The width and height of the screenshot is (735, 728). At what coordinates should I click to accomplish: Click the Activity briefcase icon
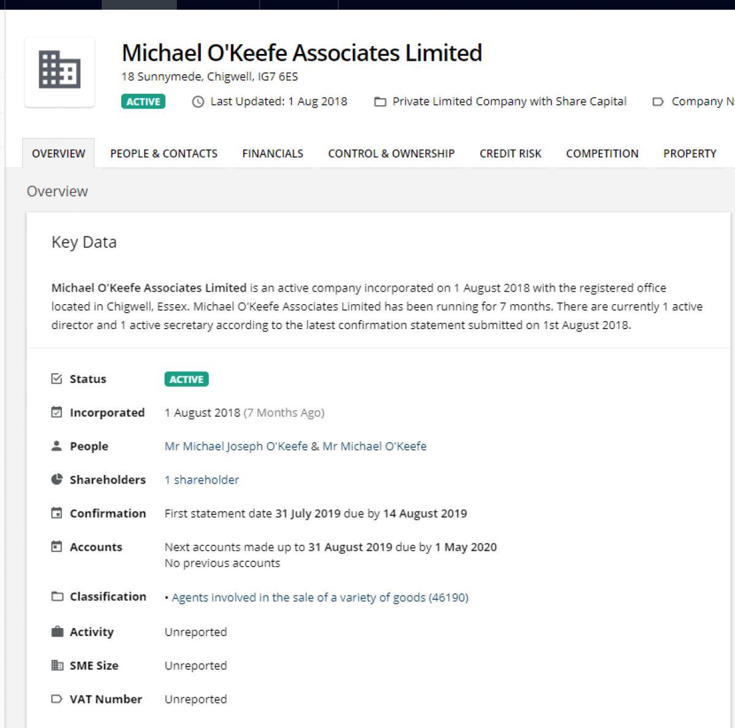pos(57,632)
